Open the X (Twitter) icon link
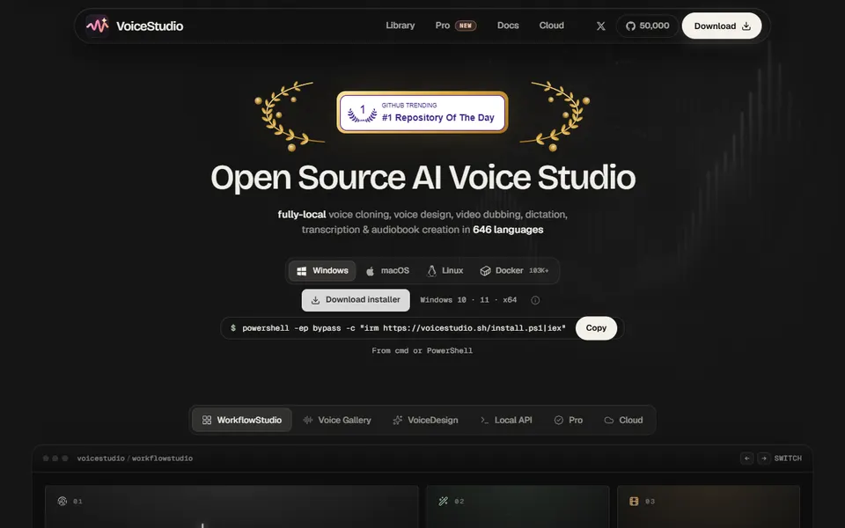This screenshot has height=528, width=845. [x=601, y=26]
